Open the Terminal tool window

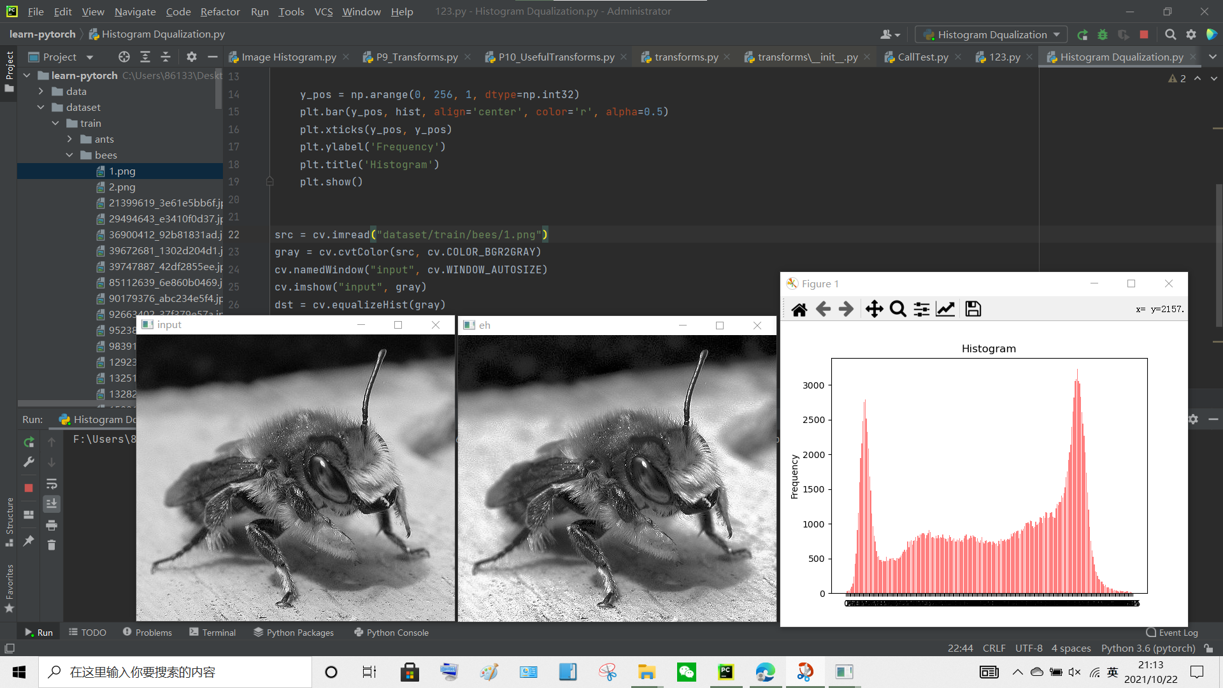coord(218,632)
